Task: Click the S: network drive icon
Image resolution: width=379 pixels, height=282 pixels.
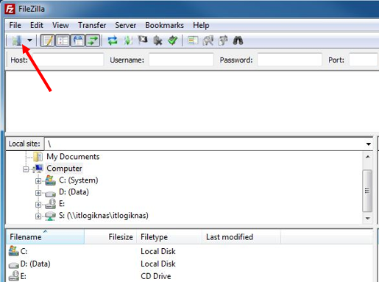Action: [50, 216]
